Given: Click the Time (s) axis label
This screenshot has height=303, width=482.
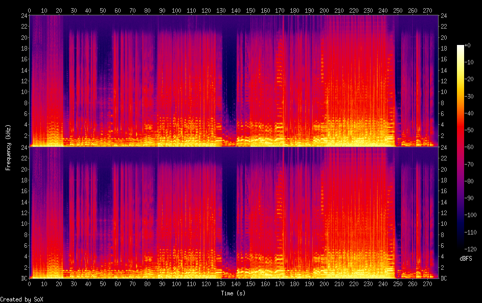Looking at the screenshot, I should (x=233, y=293).
